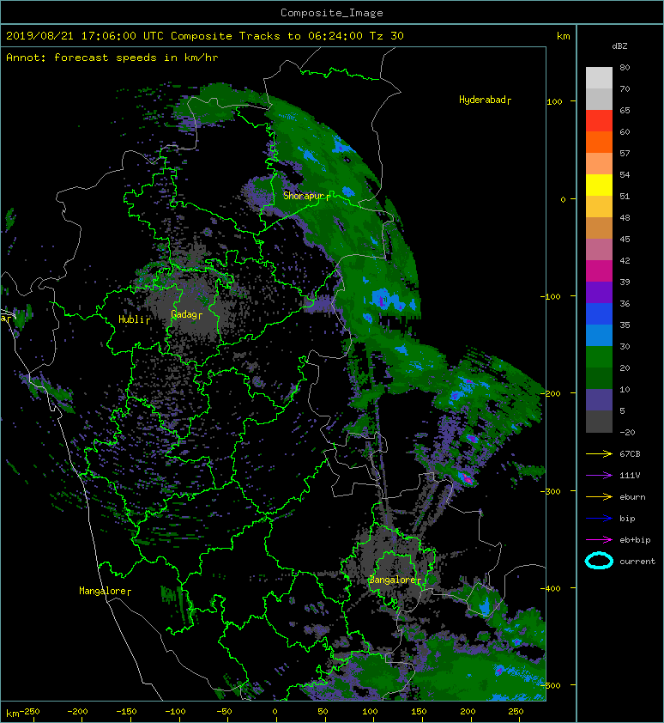Select the red 60-65 dBZ color swatch
The image size is (664, 723).
599,120
